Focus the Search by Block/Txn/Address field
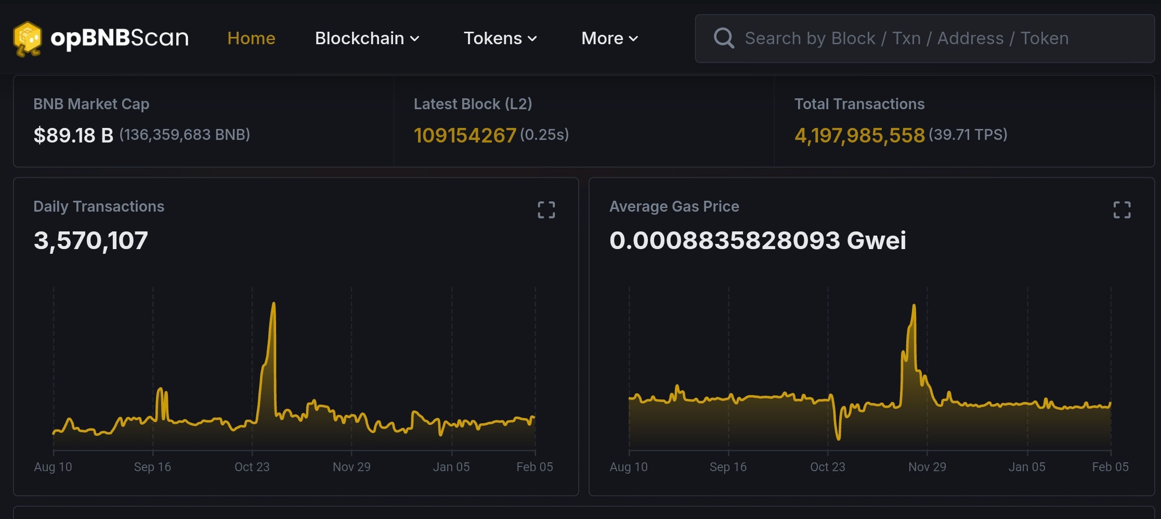 tap(936, 38)
